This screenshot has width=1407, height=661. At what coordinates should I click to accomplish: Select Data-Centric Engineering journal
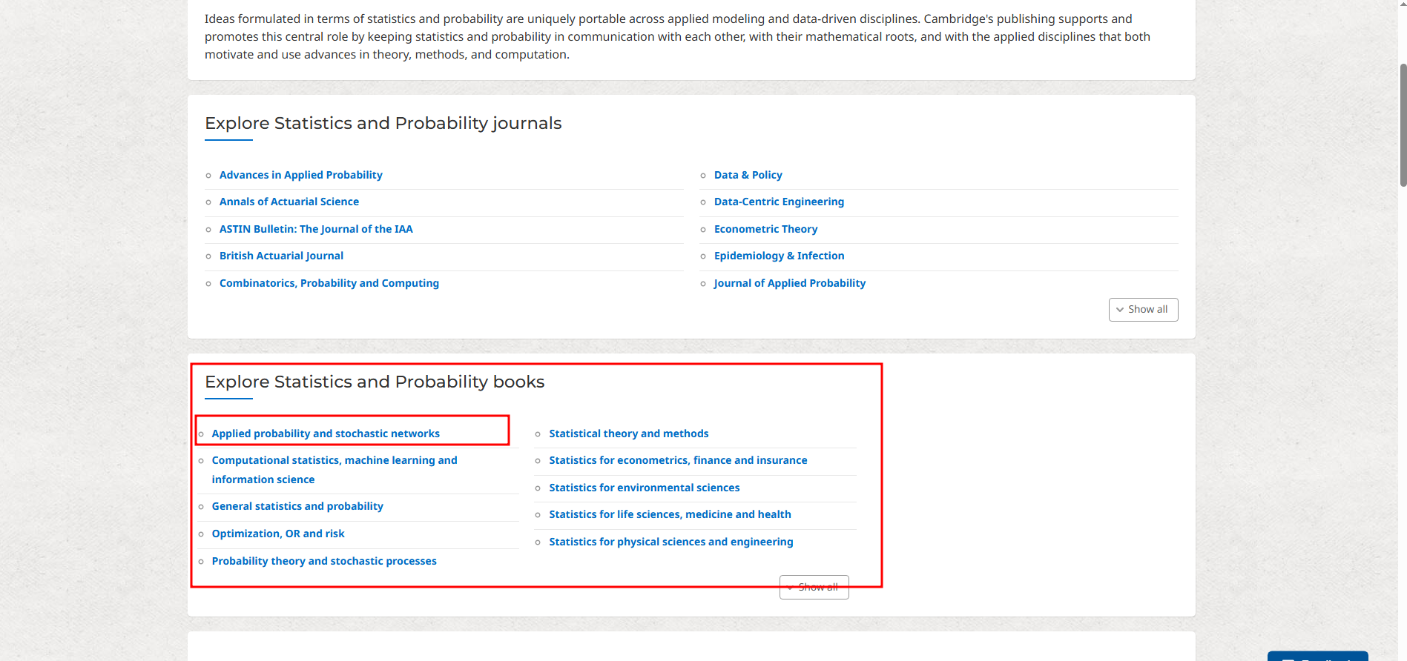[778, 202]
